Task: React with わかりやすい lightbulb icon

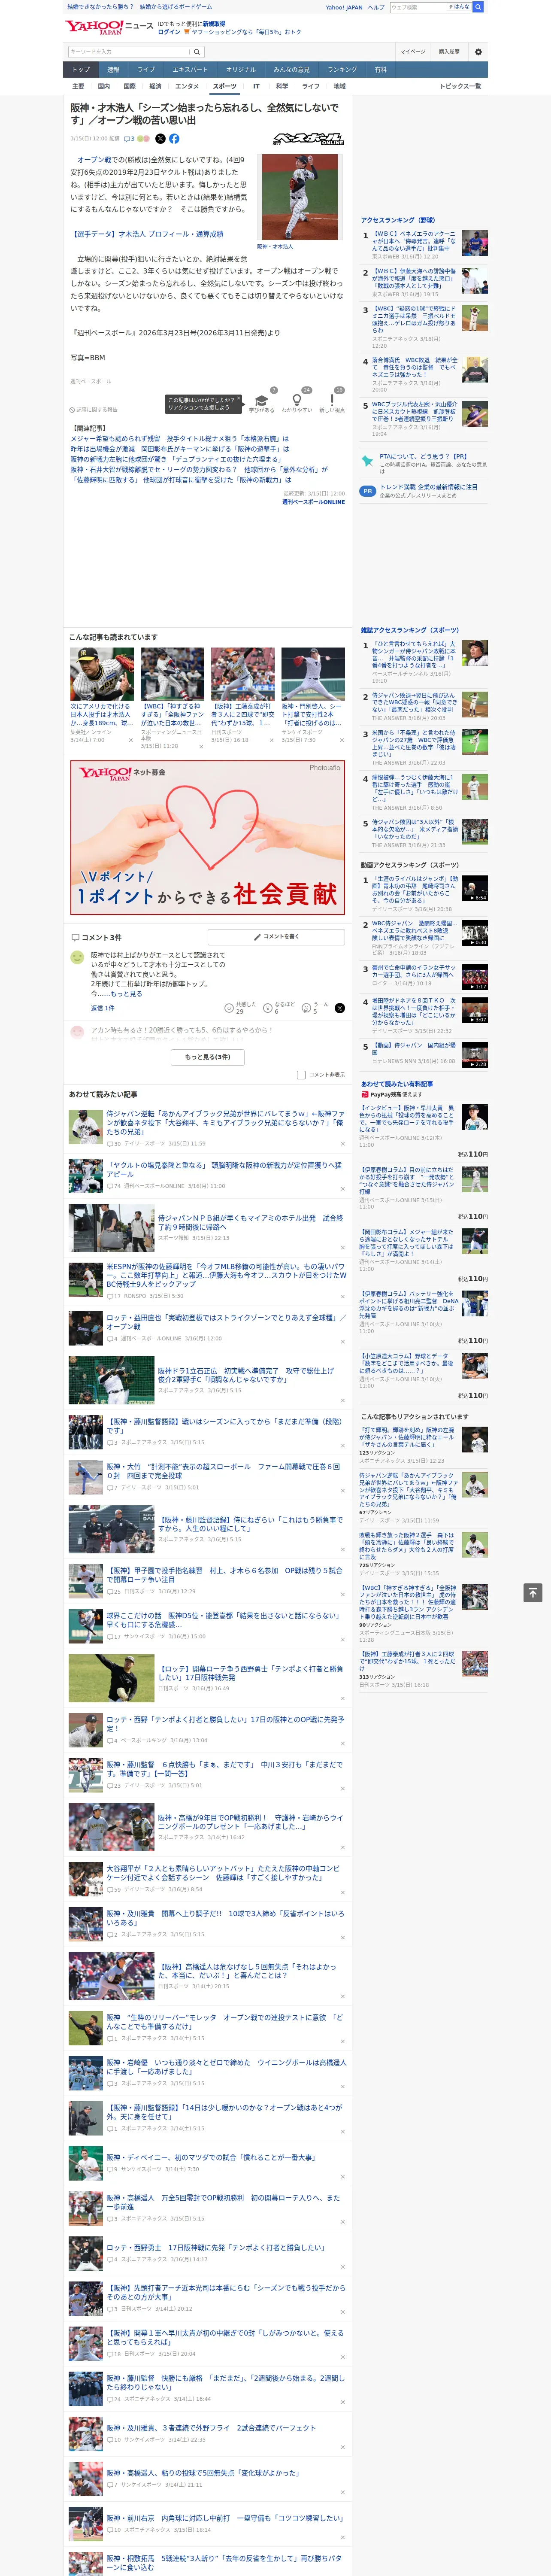Action: tap(296, 400)
